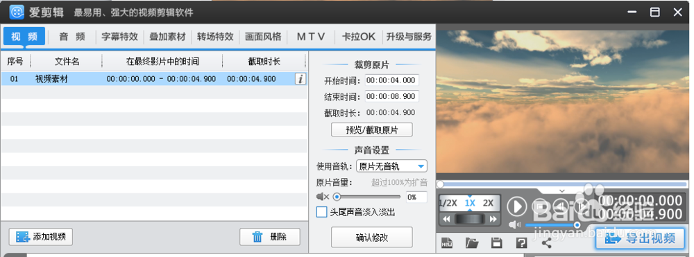
Task: Click the New project icon
Action: coord(447,242)
